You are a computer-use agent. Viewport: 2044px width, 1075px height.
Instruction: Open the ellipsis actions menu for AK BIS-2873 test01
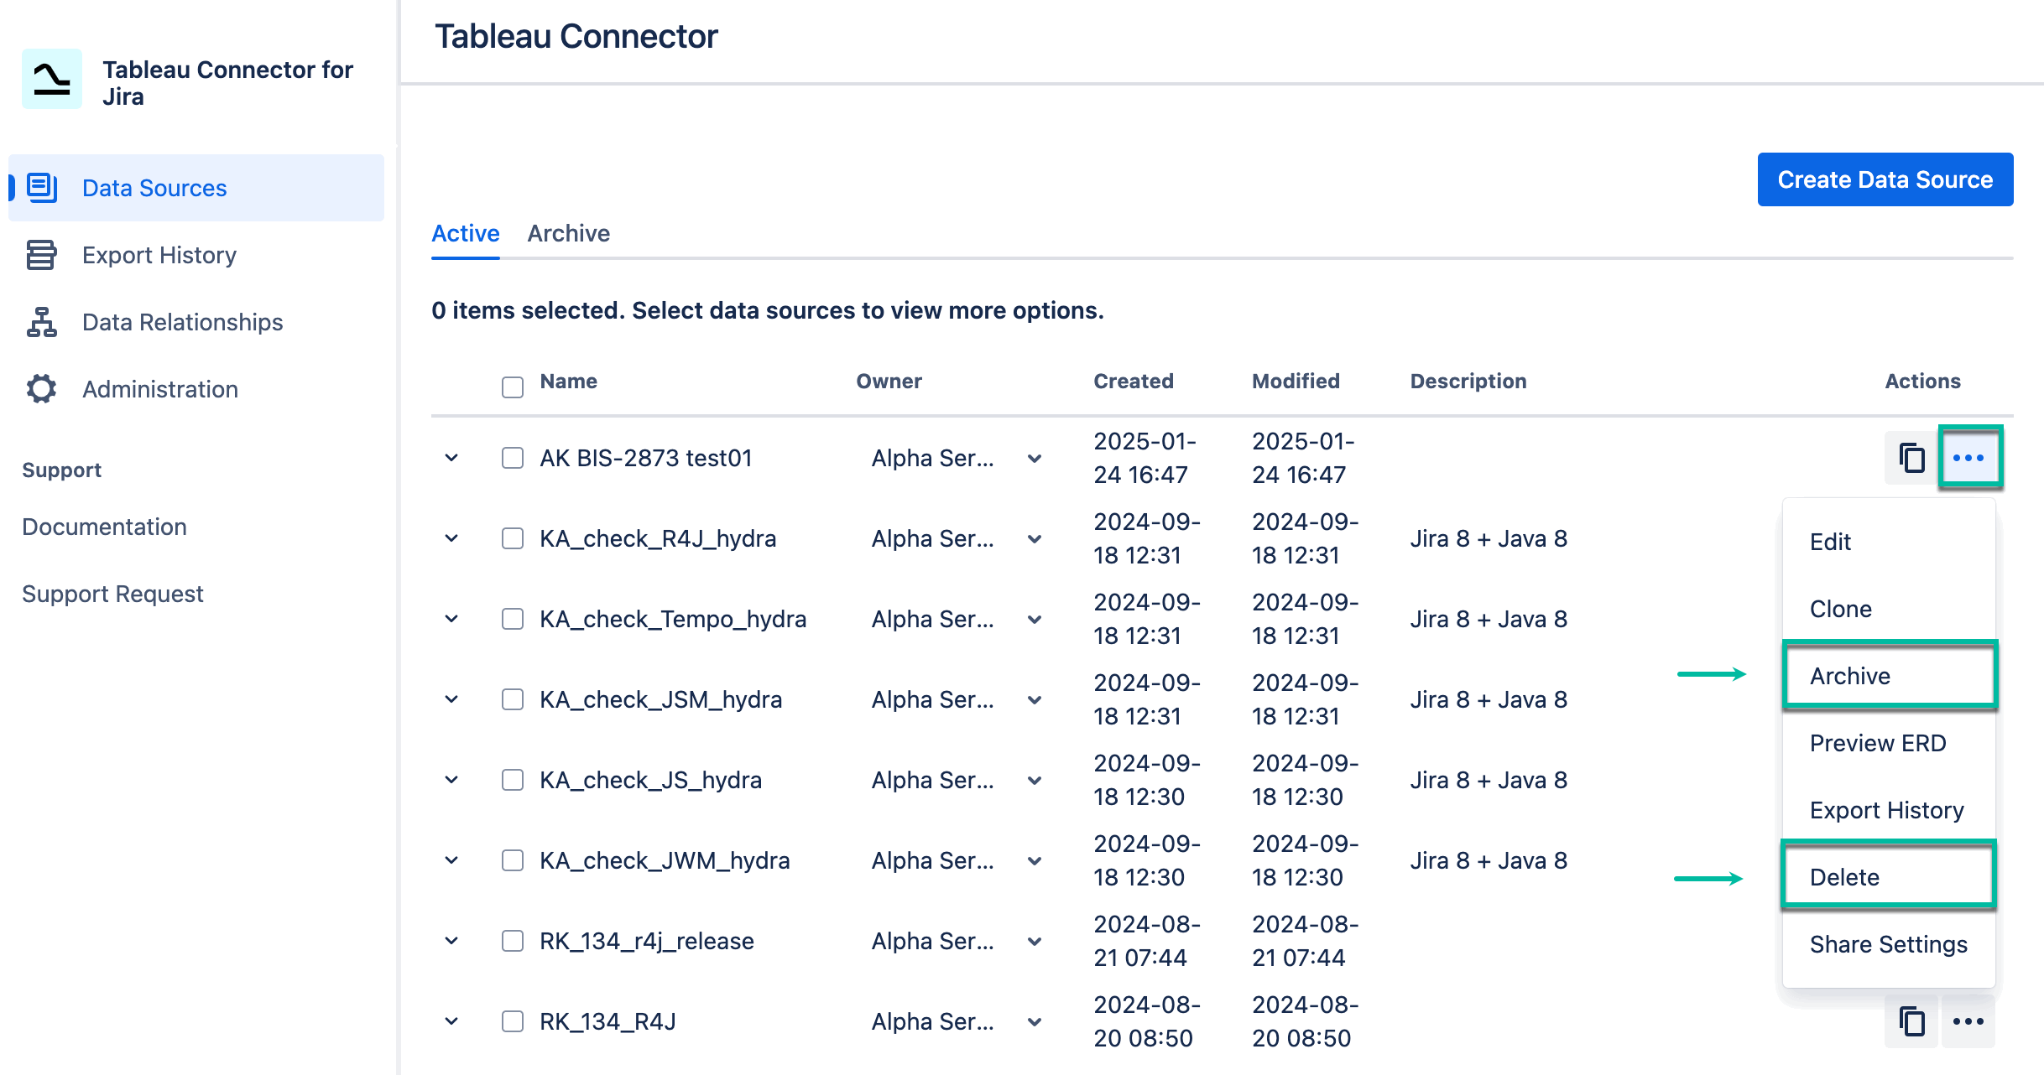pos(1969,458)
